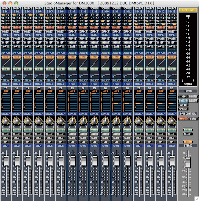Toggle AUTO on channel 18
The width and height of the screenshot is (199, 201).
[x=17, y=130]
